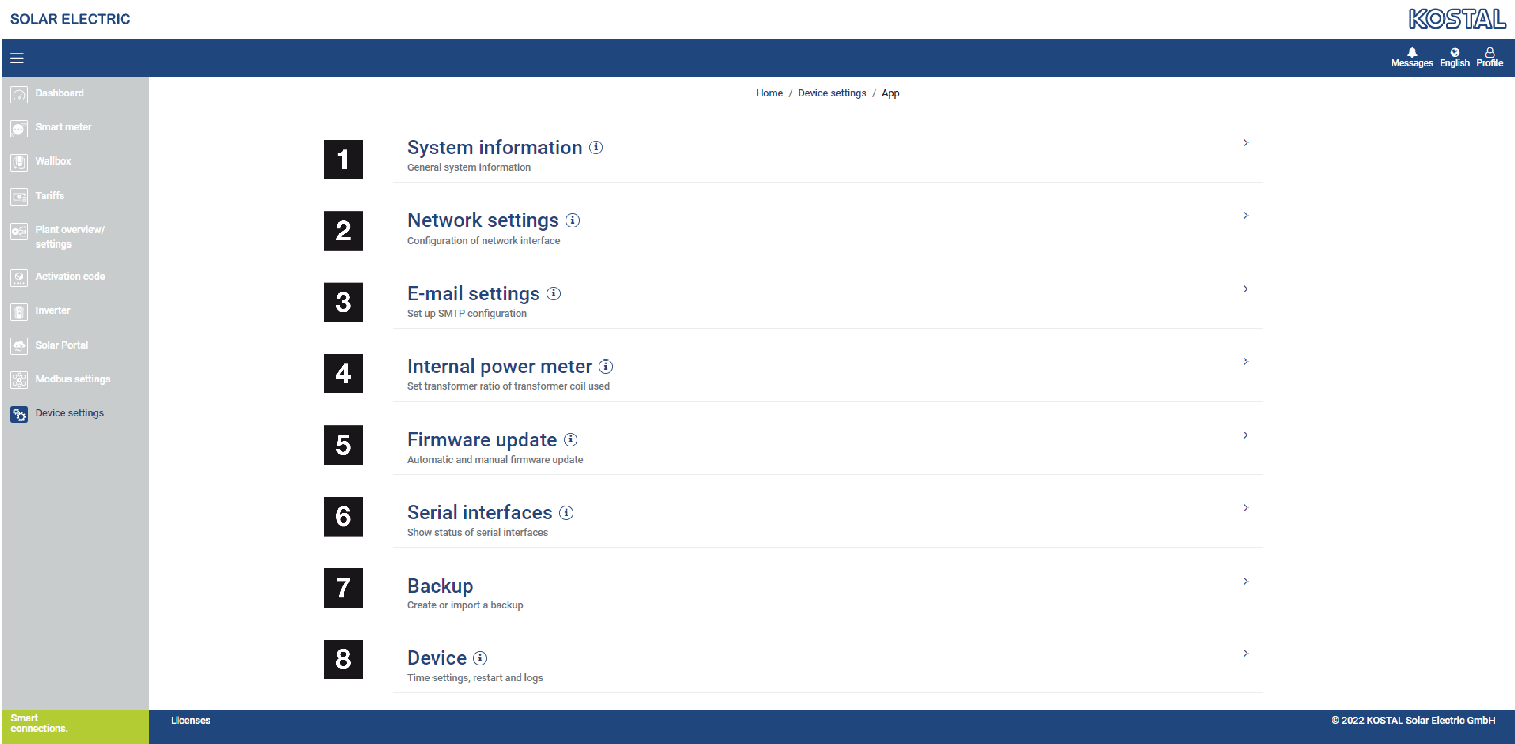Click the Dashboard sidebar icon

(x=19, y=94)
